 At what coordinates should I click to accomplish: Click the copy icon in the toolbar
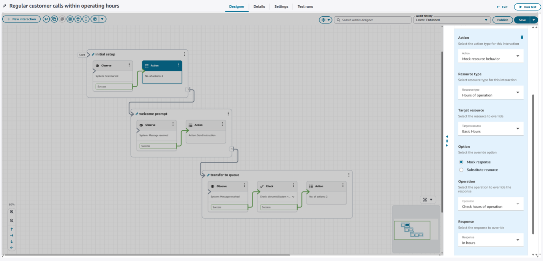point(54,19)
